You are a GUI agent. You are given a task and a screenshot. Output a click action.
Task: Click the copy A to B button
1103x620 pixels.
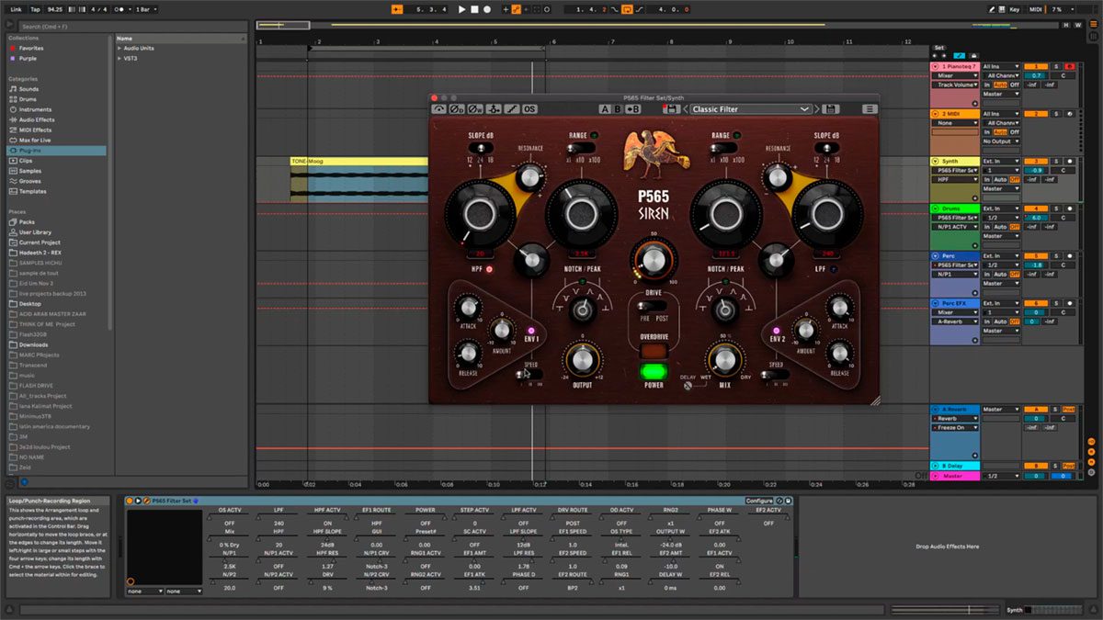click(632, 109)
